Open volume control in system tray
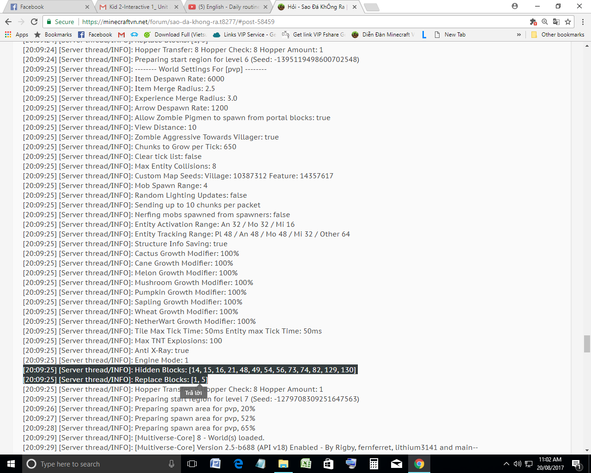 [518, 464]
